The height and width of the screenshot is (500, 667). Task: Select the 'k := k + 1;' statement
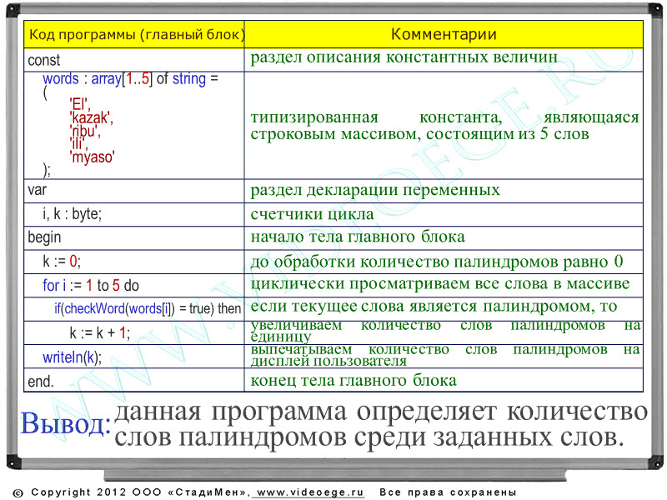(100, 332)
